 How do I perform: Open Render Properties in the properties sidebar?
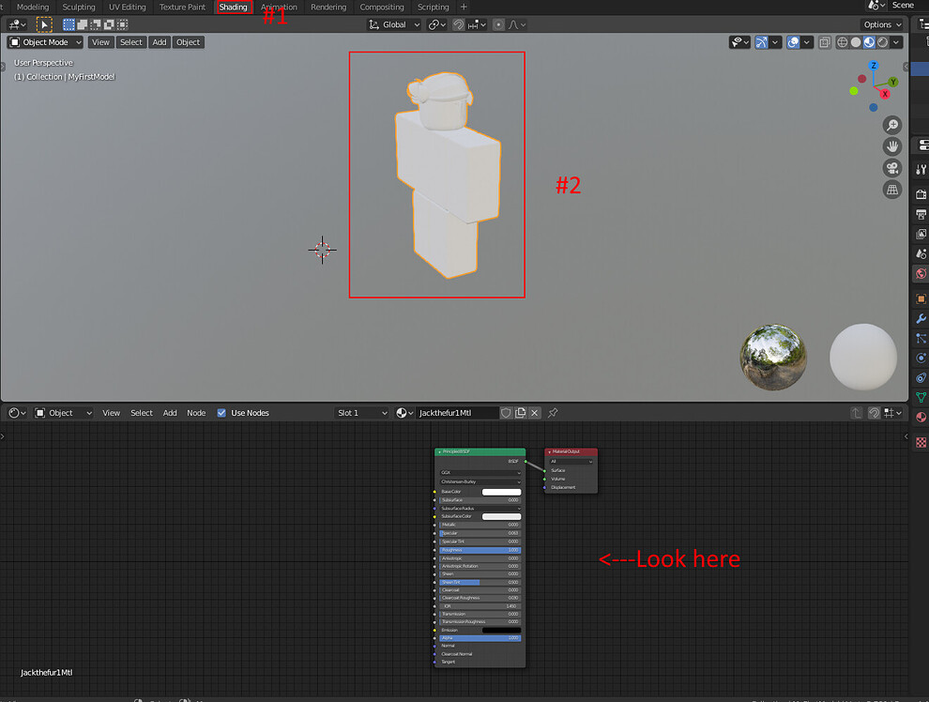tap(921, 191)
